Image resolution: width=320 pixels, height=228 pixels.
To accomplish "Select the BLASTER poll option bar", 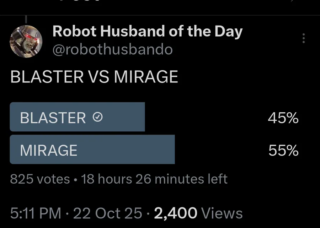I will [77, 117].
